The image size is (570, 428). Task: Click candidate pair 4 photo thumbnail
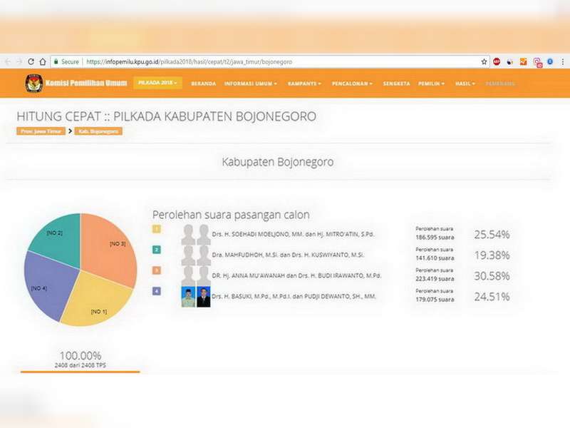point(196,297)
